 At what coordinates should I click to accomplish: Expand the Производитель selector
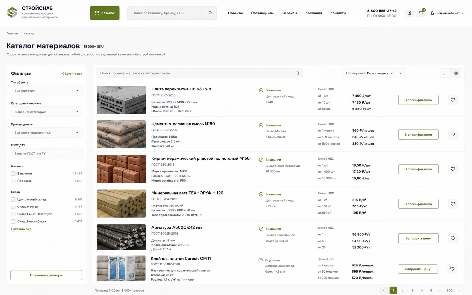click(x=47, y=133)
